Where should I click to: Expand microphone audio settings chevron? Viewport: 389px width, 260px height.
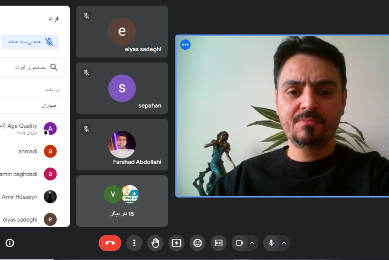tap(284, 243)
